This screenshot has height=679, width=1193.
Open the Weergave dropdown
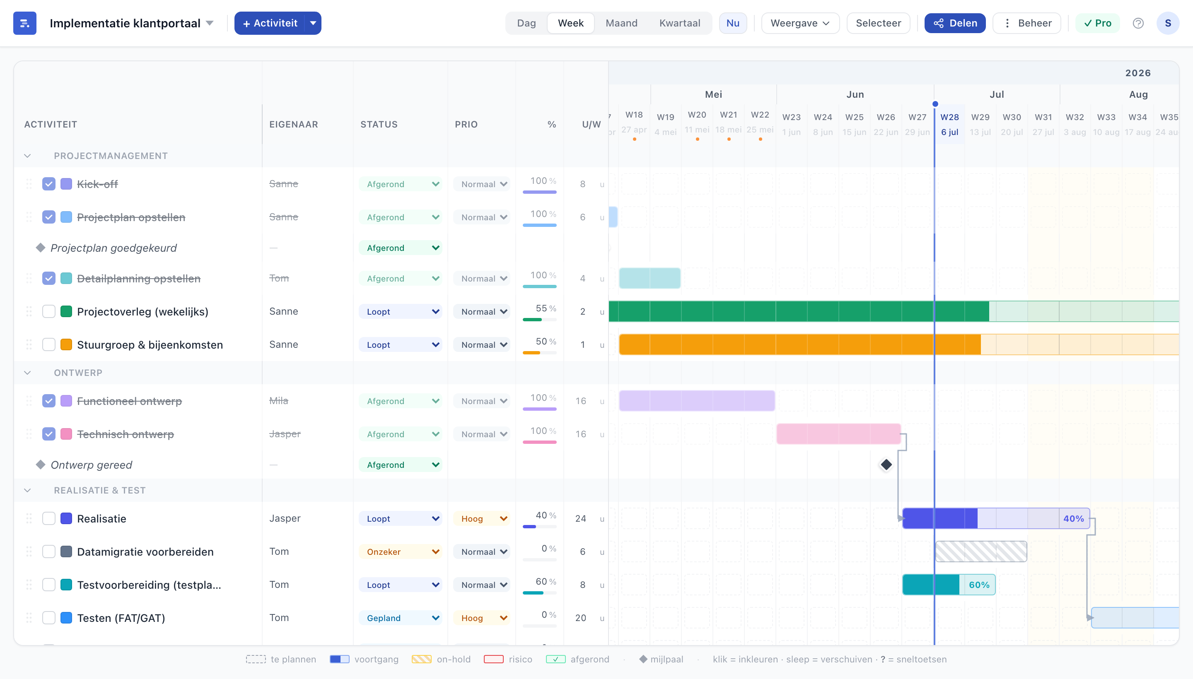[x=800, y=23]
